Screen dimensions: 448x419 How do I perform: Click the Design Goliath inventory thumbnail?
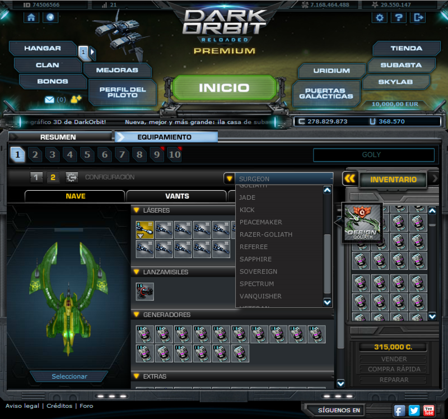[x=362, y=223]
